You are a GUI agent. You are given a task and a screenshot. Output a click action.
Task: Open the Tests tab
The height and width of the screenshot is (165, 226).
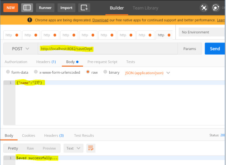pos(131,62)
